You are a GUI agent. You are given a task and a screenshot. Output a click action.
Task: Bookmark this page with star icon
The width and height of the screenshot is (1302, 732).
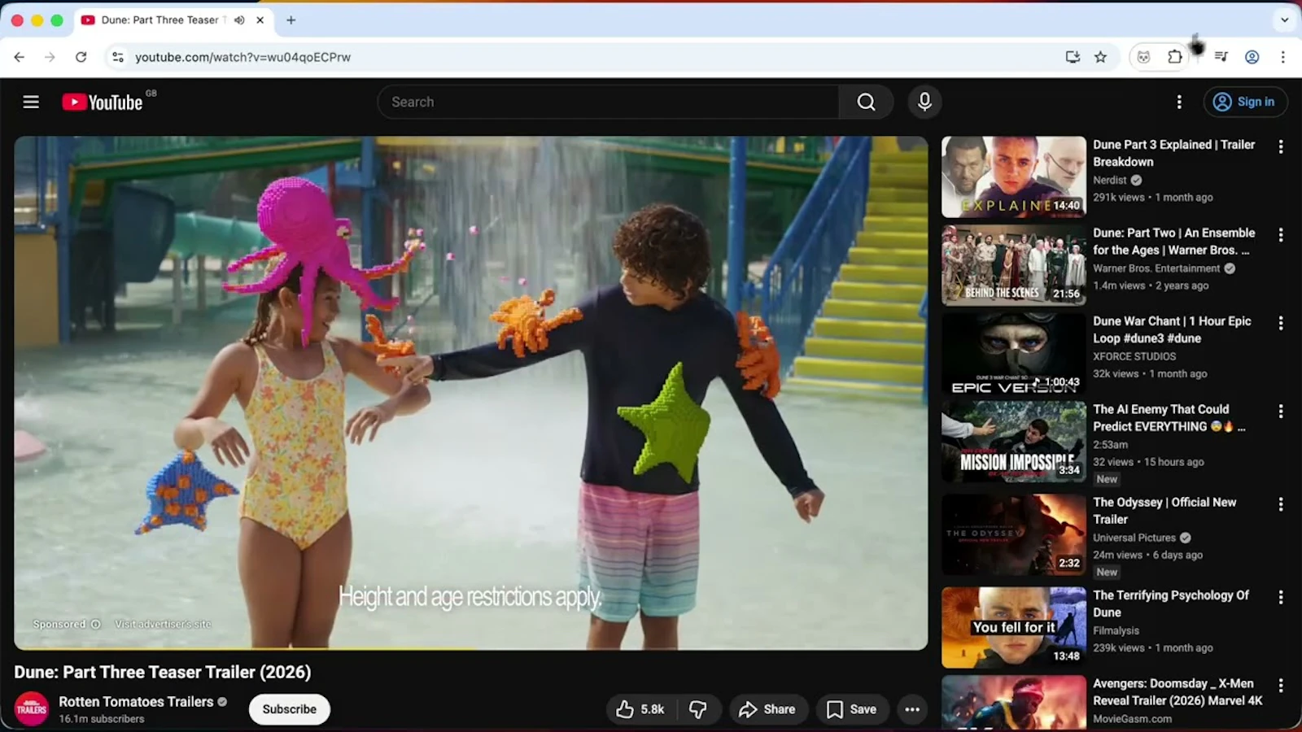[x=1101, y=57]
